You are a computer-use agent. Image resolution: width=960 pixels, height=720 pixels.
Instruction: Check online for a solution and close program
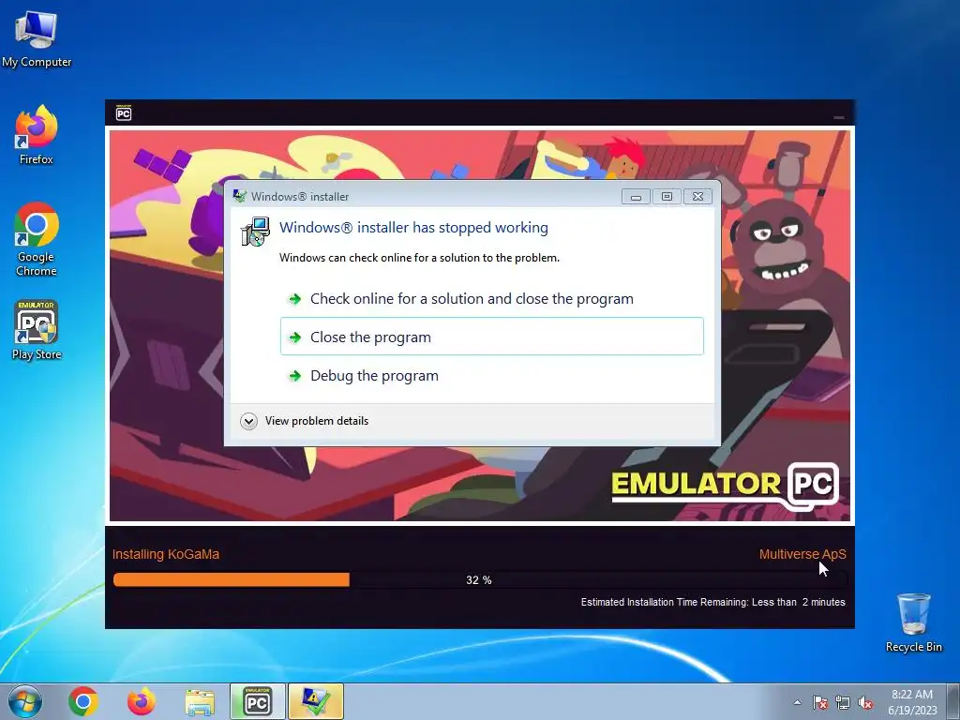[x=491, y=299]
